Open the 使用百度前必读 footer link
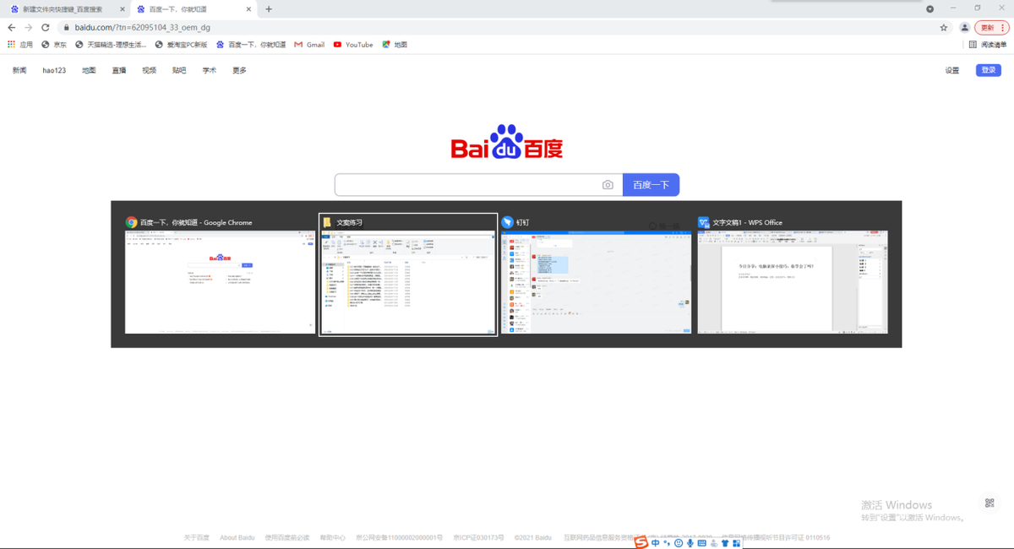Viewport: 1014px width, 549px height. pos(287,538)
